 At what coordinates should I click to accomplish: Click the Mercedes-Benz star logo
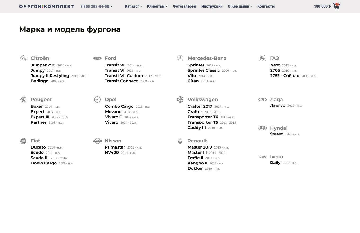(x=180, y=58)
